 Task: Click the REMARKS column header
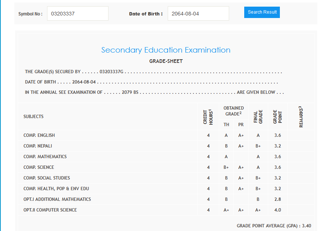click(x=301, y=117)
